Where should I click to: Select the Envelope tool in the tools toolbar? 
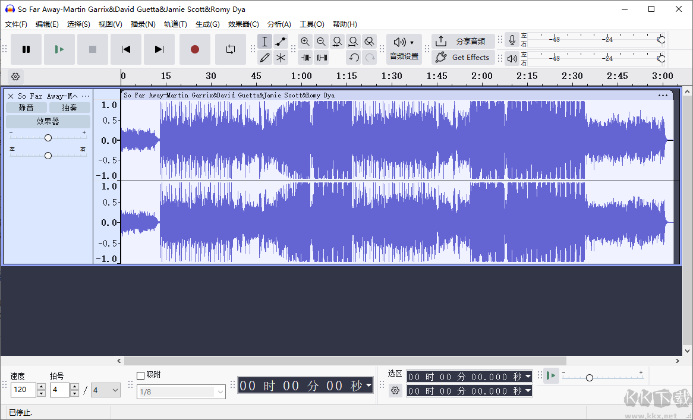coord(281,41)
